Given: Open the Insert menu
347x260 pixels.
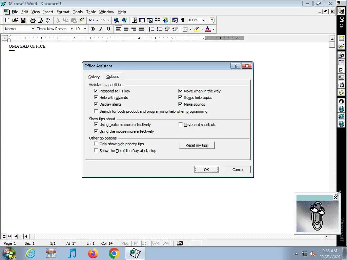Looking at the screenshot, I should (48, 12).
